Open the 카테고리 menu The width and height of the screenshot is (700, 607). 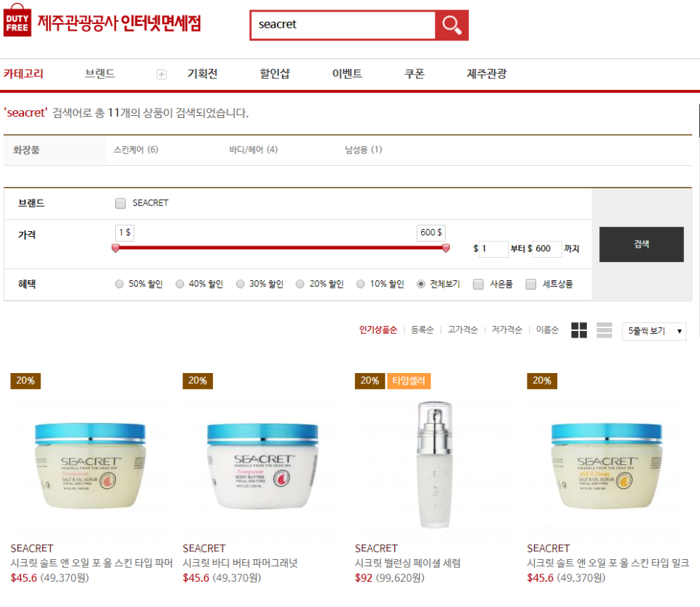tap(24, 74)
